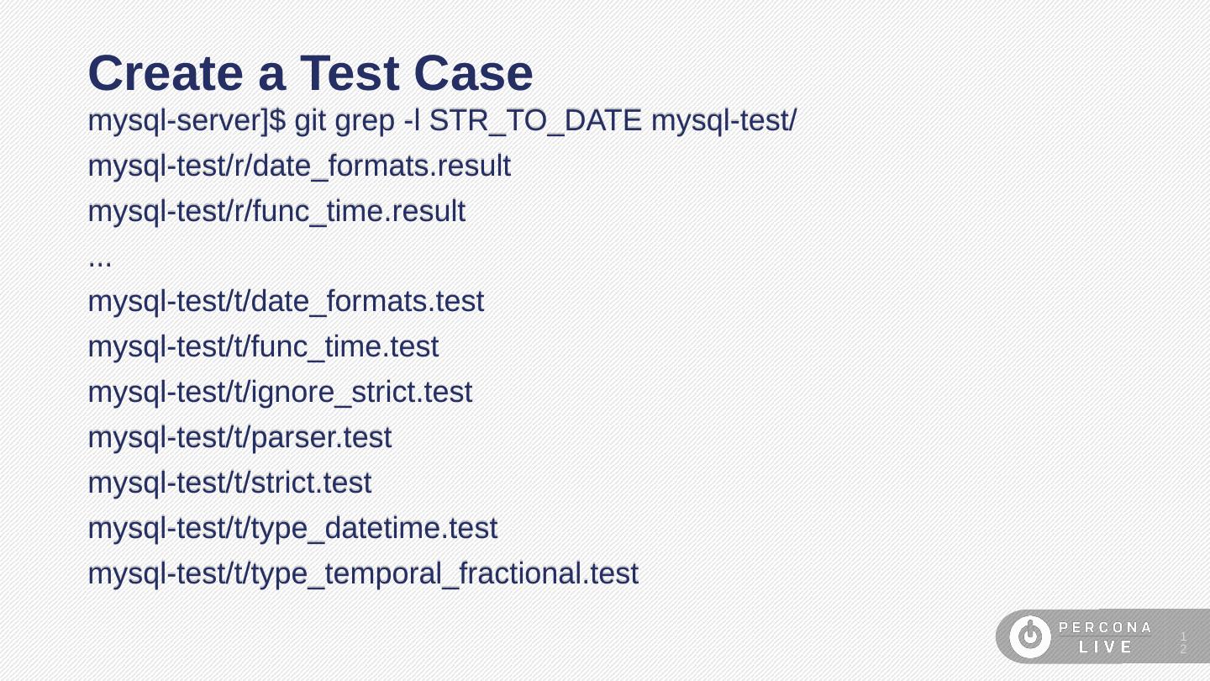Click "mysql-server]$" prompt text

point(187,121)
